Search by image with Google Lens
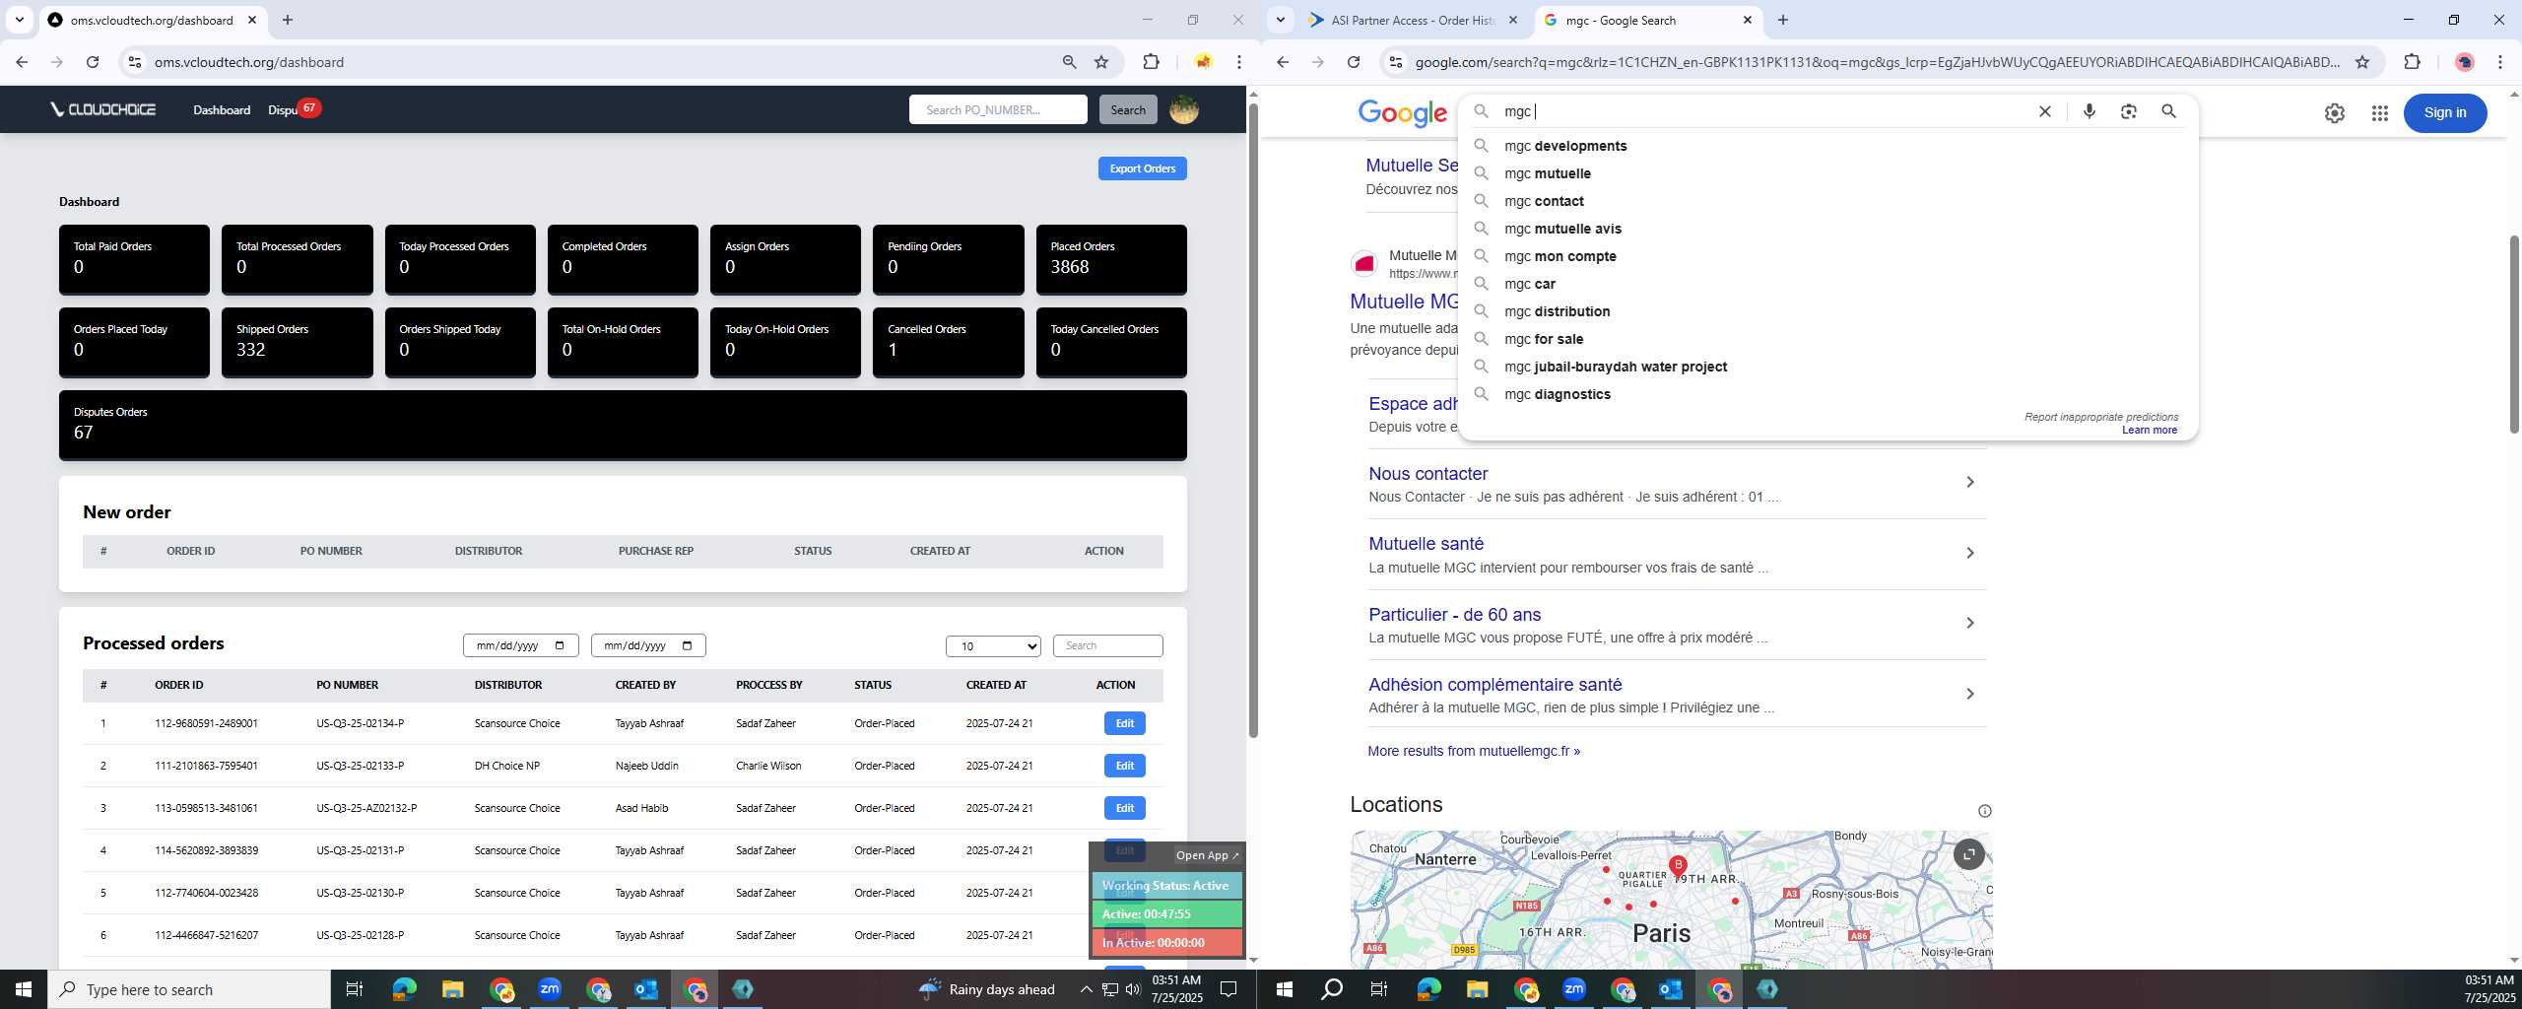2522x1009 pixels. click(2129, 111)
